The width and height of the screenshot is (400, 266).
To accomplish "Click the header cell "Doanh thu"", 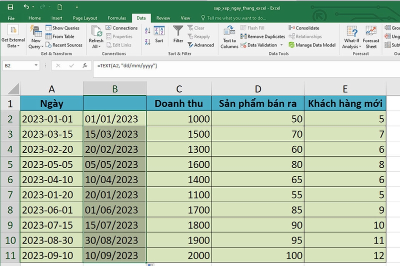I will pyautogui.click(x=179, y=104).
